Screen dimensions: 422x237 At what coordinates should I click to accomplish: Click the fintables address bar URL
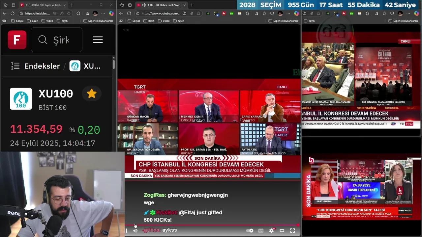pos(37,13)
